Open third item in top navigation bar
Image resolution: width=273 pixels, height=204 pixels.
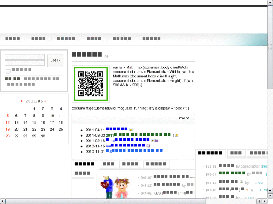coord(66,39)
